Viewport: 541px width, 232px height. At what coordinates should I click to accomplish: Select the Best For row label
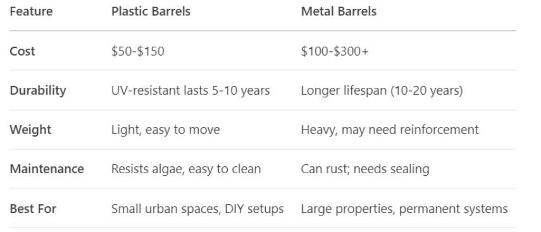pyautogui.click(x=33, y=209)
